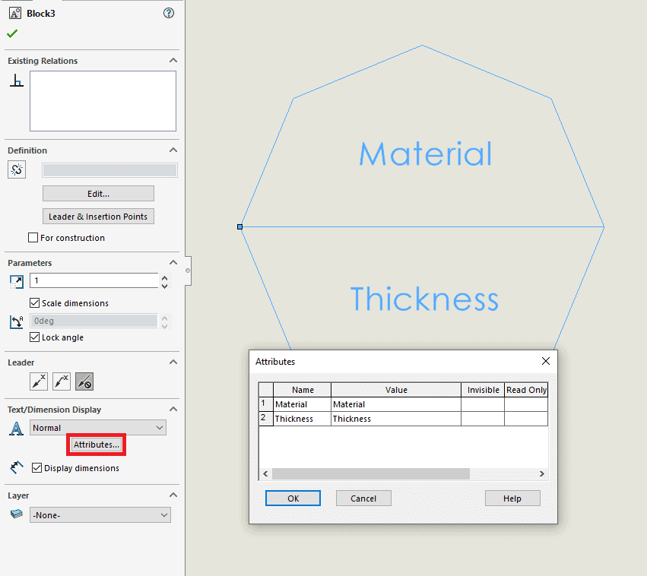Click the block scale icon in Parameters
The width and height of the screenshot is (647, 576).
[x=17, y=282]
